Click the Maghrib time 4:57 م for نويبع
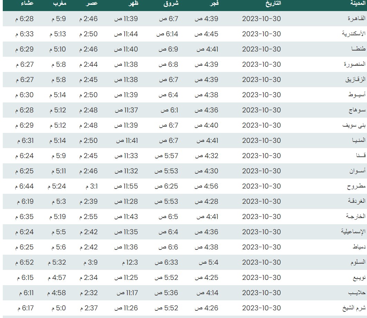Screen dimensions: 367x318 click(x=57, y=278)
